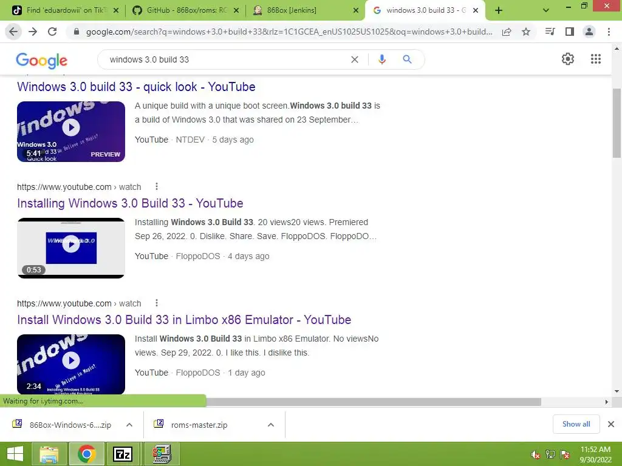Open a new browser tab
Screen dimensions: 622x466
click(499, 10)
